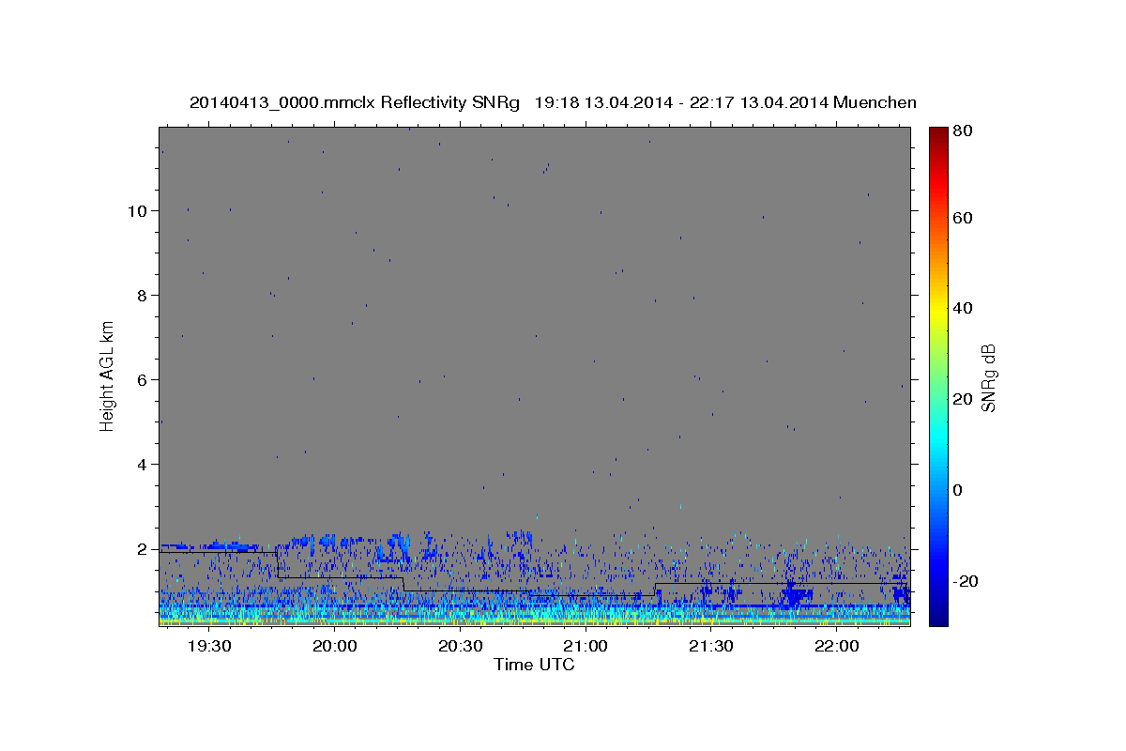Click the 'SNRg dB' colorbar label

click(x=988, y=377)
